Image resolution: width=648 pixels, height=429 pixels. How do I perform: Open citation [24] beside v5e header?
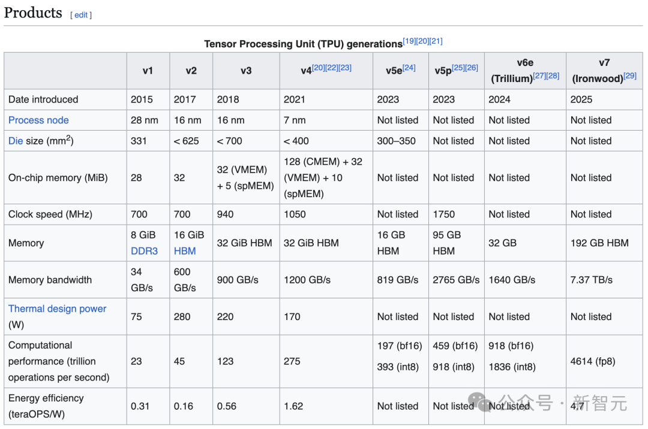(x=409, y=68)
